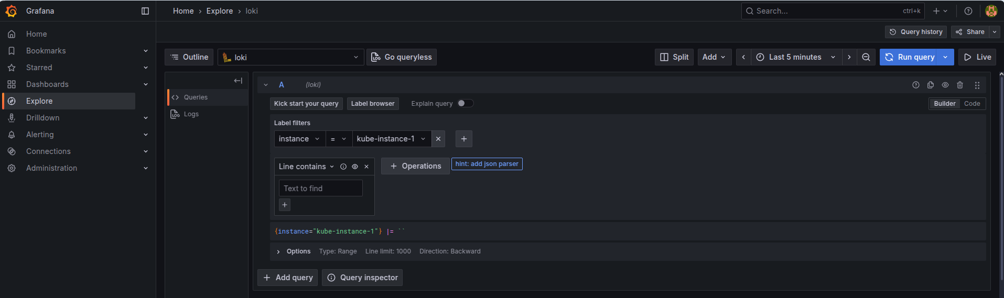Change the Line contains operation type
Screen dimensions: 1004x298
pos(306,167)
